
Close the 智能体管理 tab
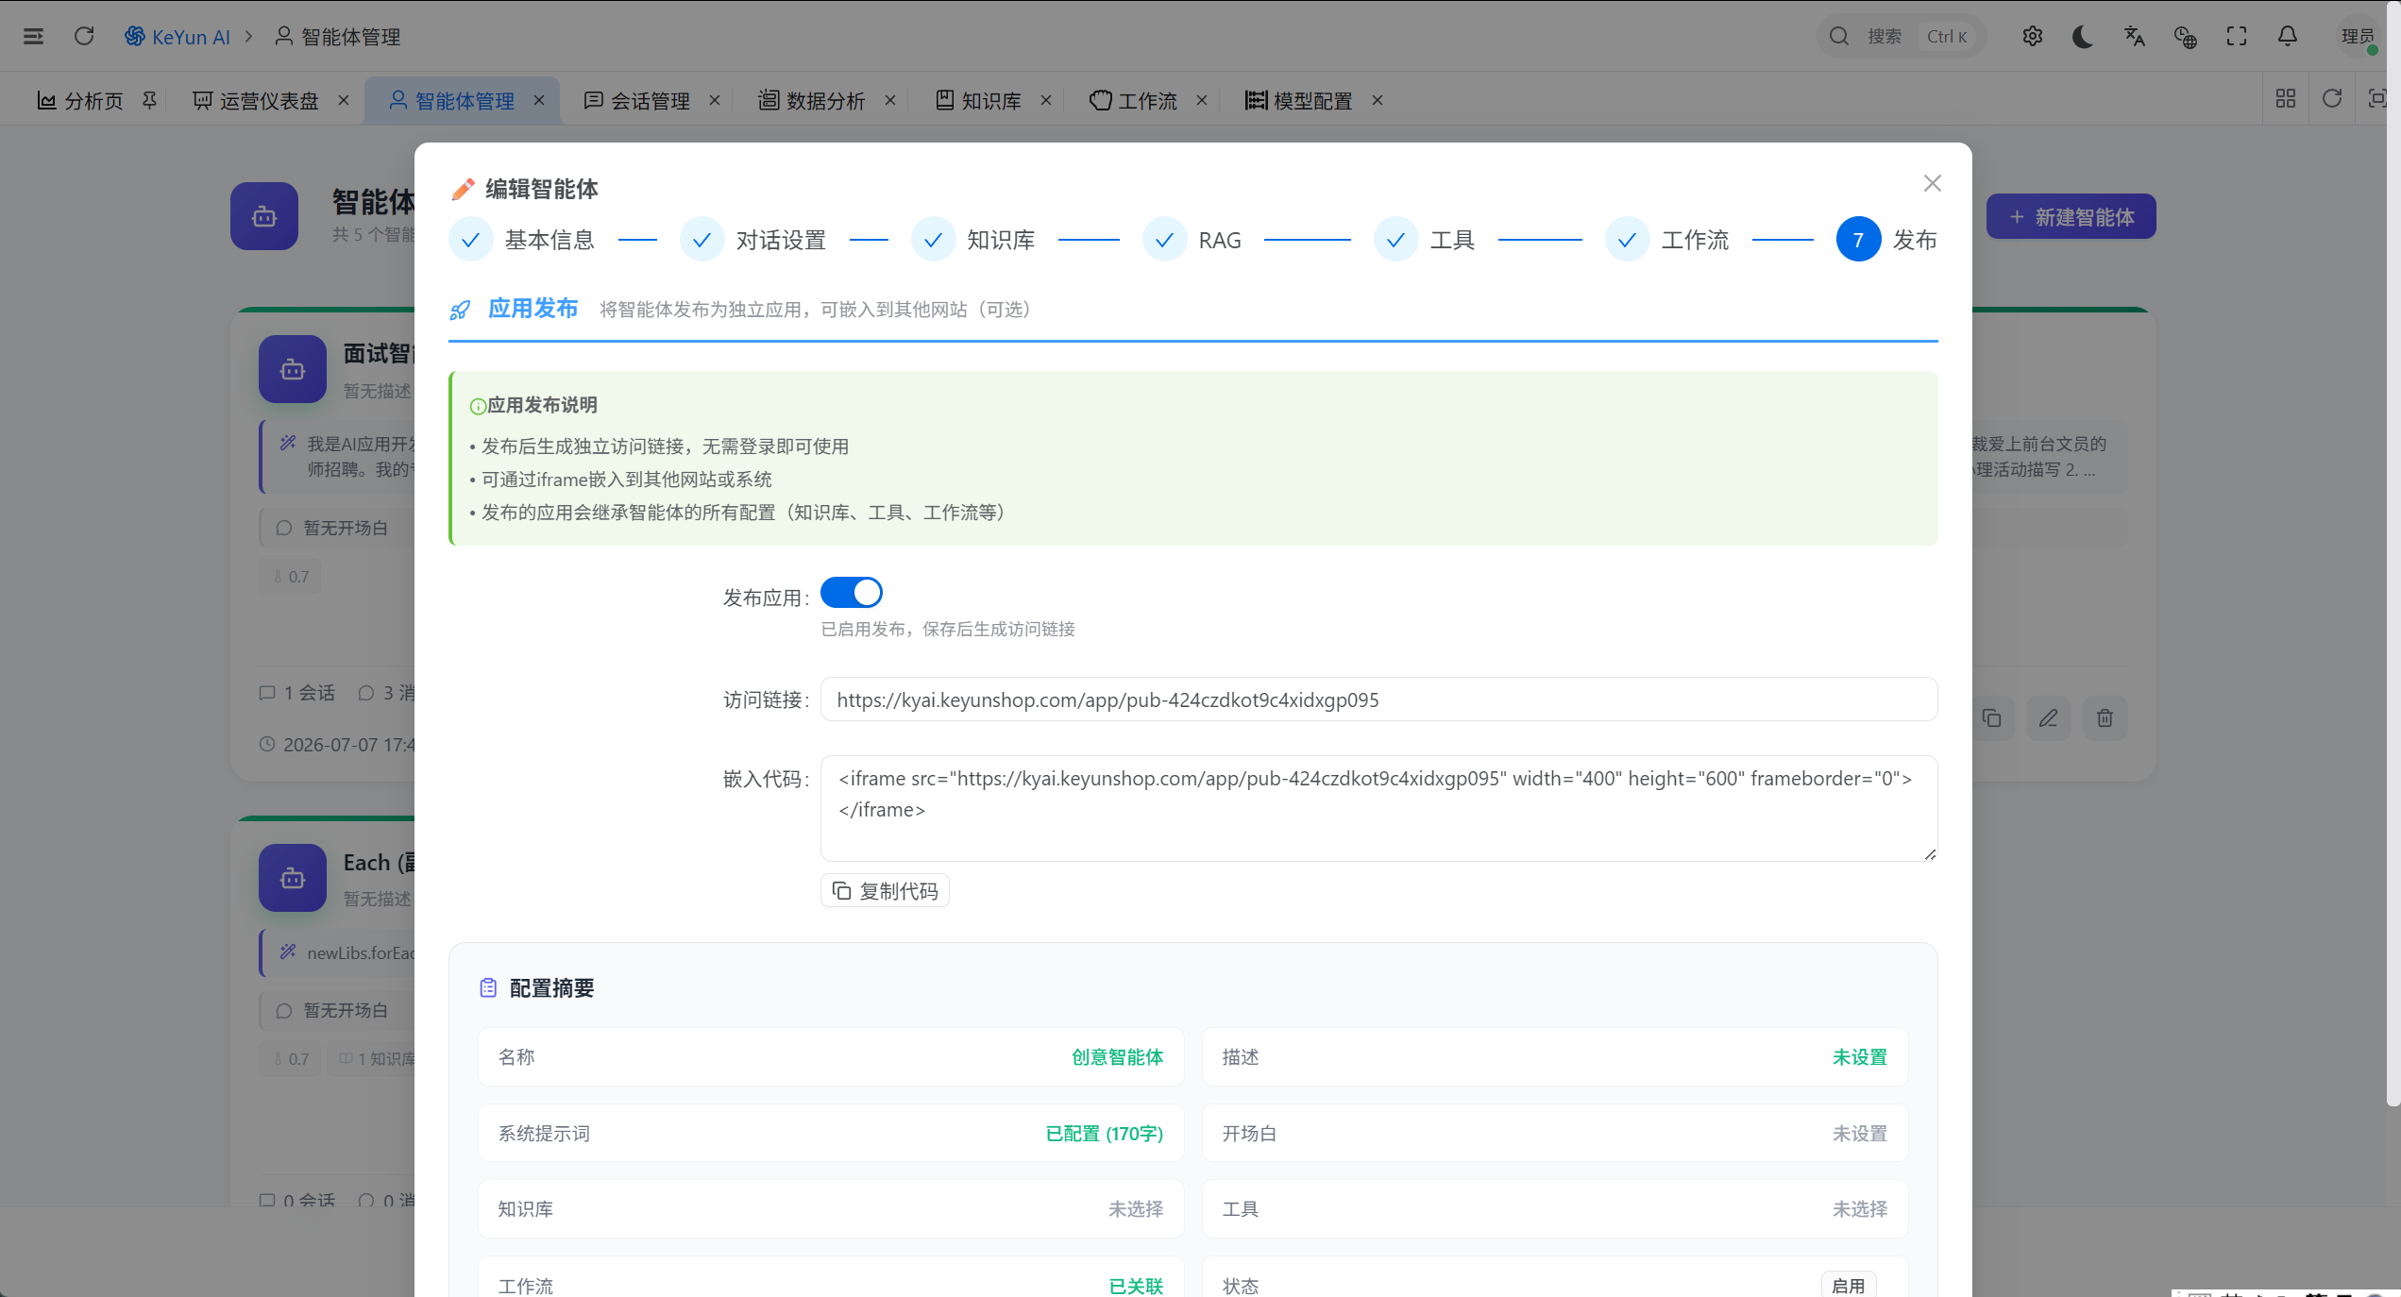539,100
